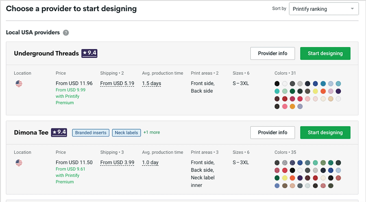Select the cream swatch in Dimona Tee colors
The height and width of the screenshot is (202, 366).
(323, 178)
